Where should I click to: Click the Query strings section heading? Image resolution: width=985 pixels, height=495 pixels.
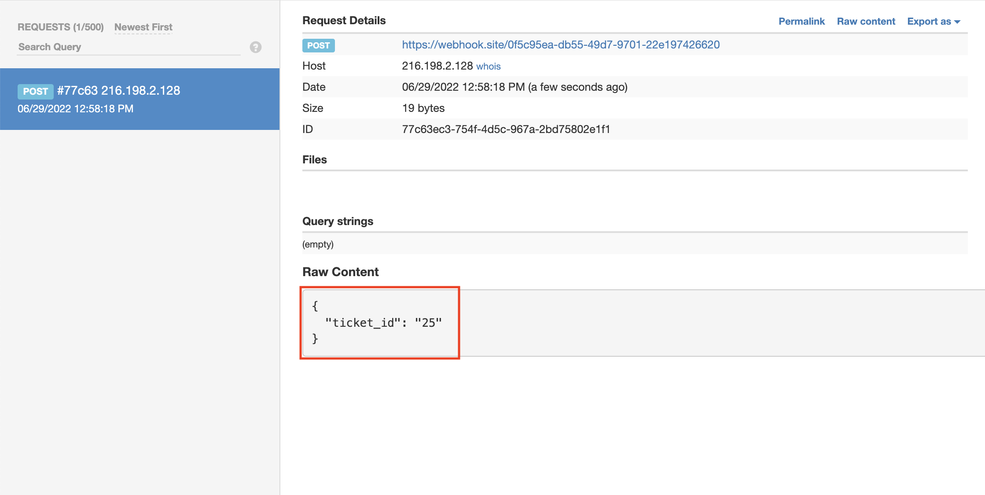338,222
